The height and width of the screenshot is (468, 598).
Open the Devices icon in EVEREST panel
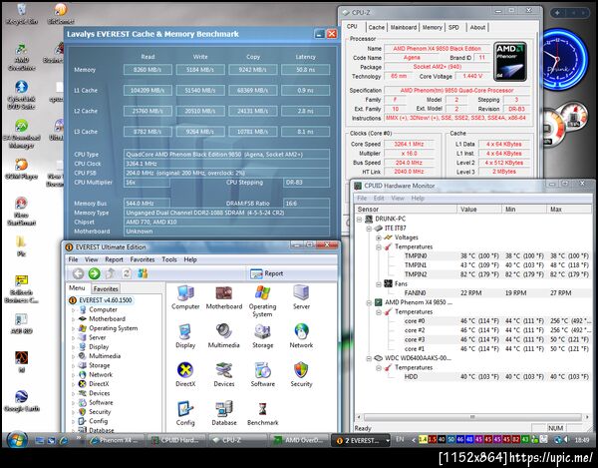tap(224, 374)
